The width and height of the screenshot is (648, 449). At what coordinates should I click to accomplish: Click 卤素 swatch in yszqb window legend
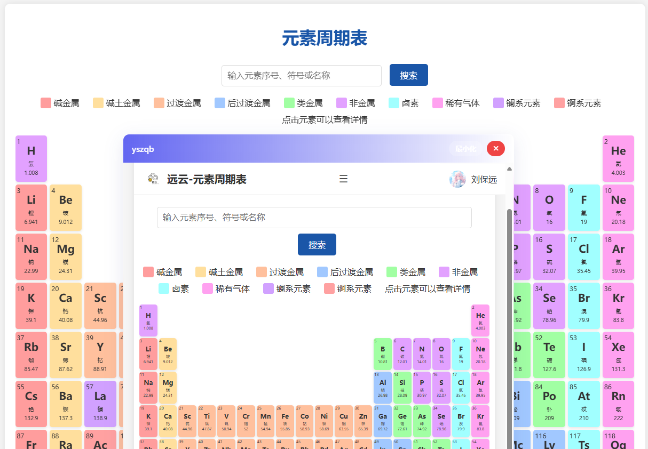click(164, 288)
